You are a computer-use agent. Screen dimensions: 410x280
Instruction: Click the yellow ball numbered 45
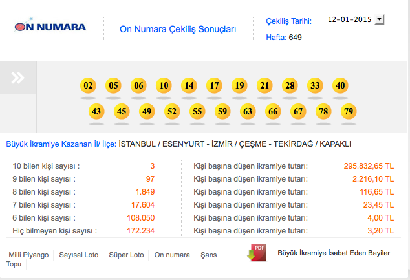(x=122, y=111)
